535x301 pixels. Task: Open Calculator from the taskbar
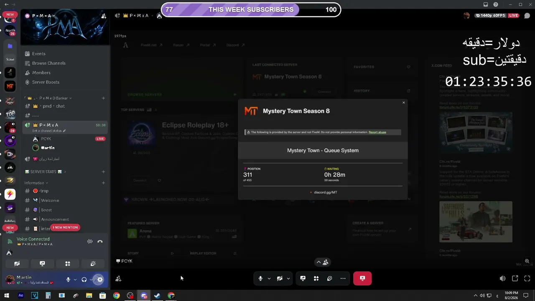tap(48, 296)
